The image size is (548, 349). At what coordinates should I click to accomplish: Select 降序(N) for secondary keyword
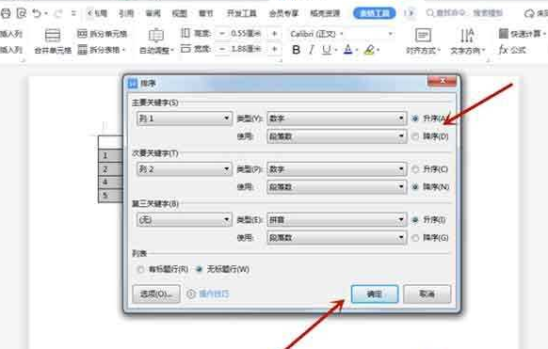tap(415, 187)
